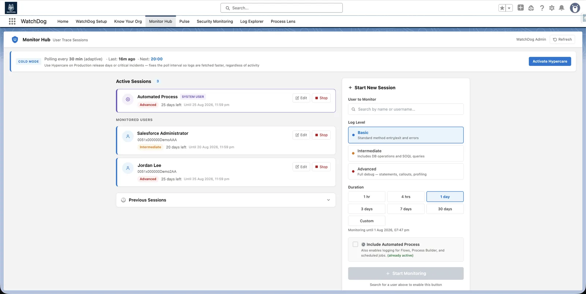Select the Basic log level

pos(406,135)
